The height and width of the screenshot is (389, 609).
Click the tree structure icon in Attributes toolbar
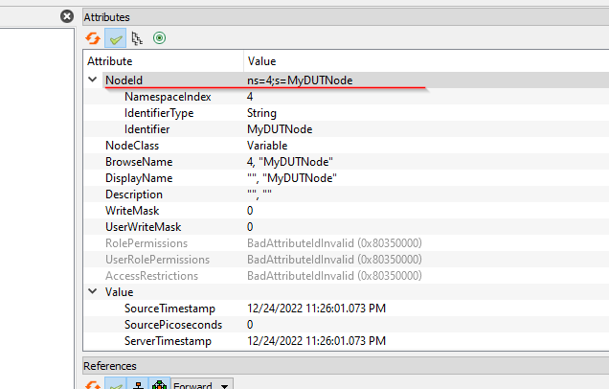(x=137, y=38)
